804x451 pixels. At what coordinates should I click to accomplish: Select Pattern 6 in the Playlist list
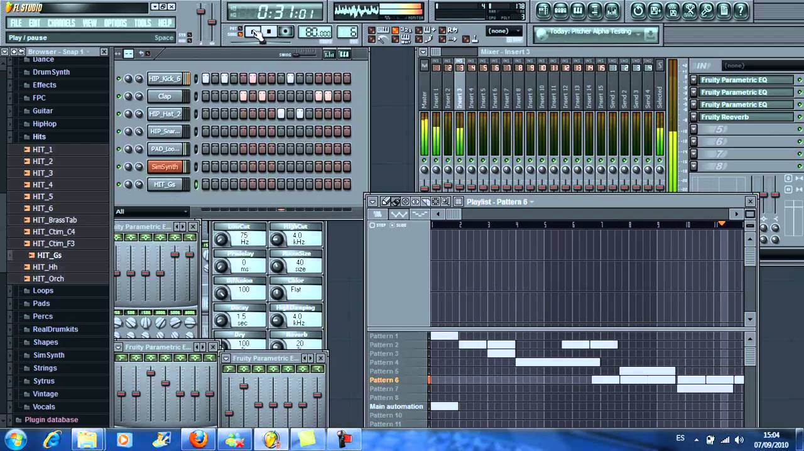(x=384, y=380)
